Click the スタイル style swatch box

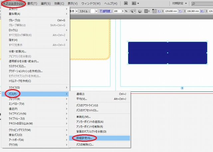(93, 11)
